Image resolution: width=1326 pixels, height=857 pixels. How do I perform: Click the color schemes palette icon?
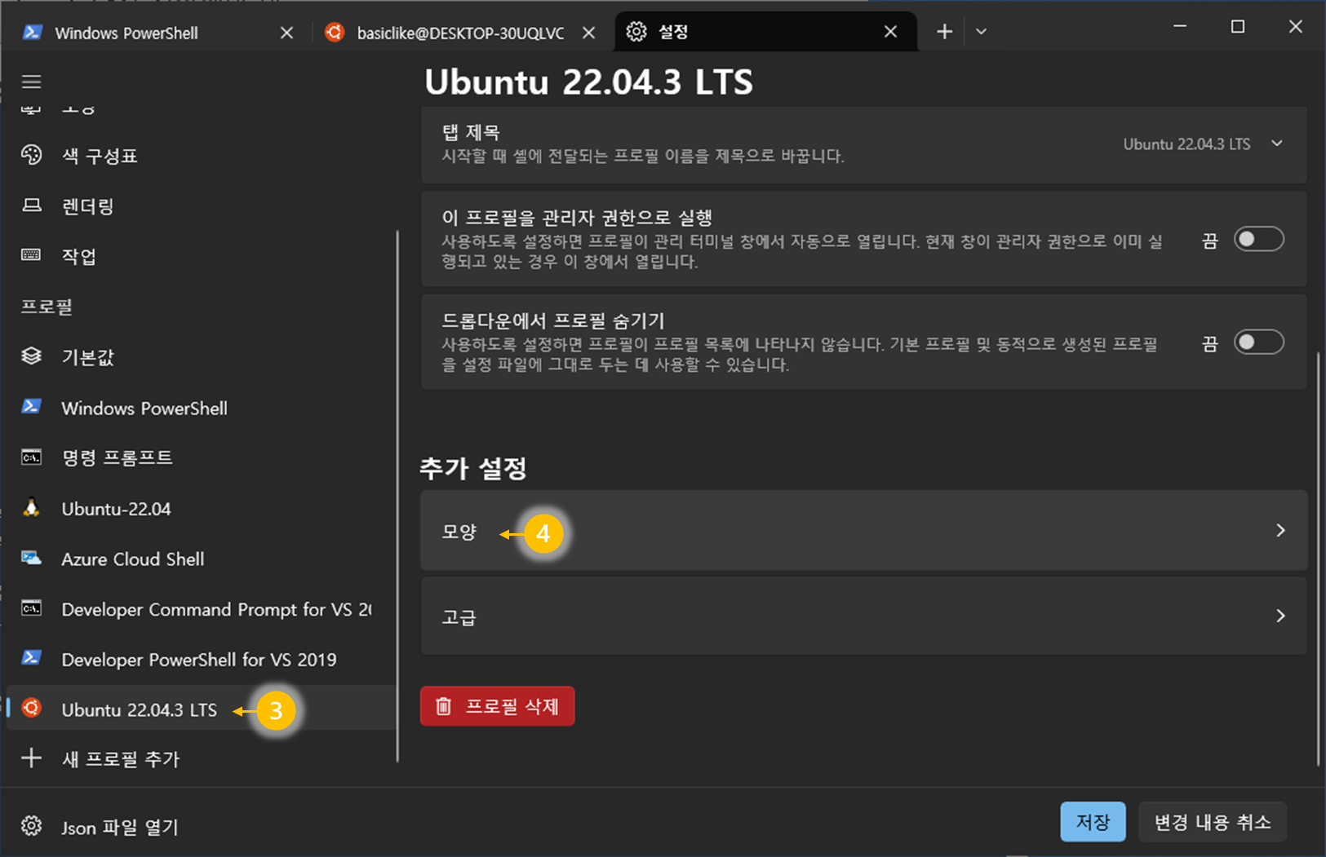coord(31,155)
